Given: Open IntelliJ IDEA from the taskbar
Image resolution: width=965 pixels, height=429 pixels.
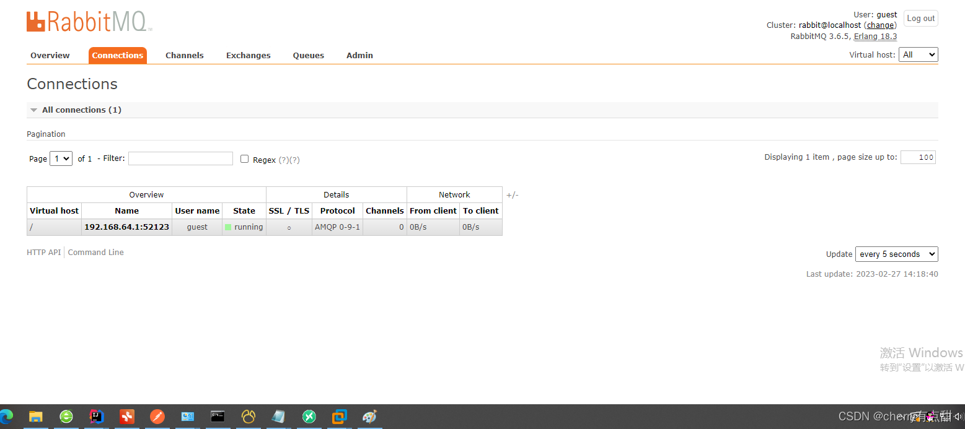Looking at the screenshot, I should tap(96, 417).
